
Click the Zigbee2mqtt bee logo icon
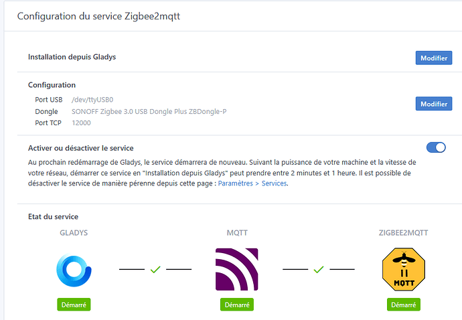coord(404,269)
